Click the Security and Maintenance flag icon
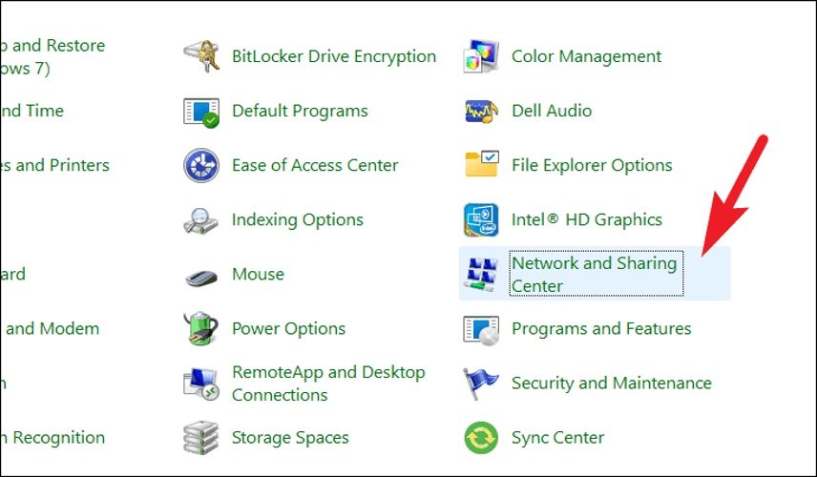This screenshot has height=477, width=817. click(x=480, y=384)
